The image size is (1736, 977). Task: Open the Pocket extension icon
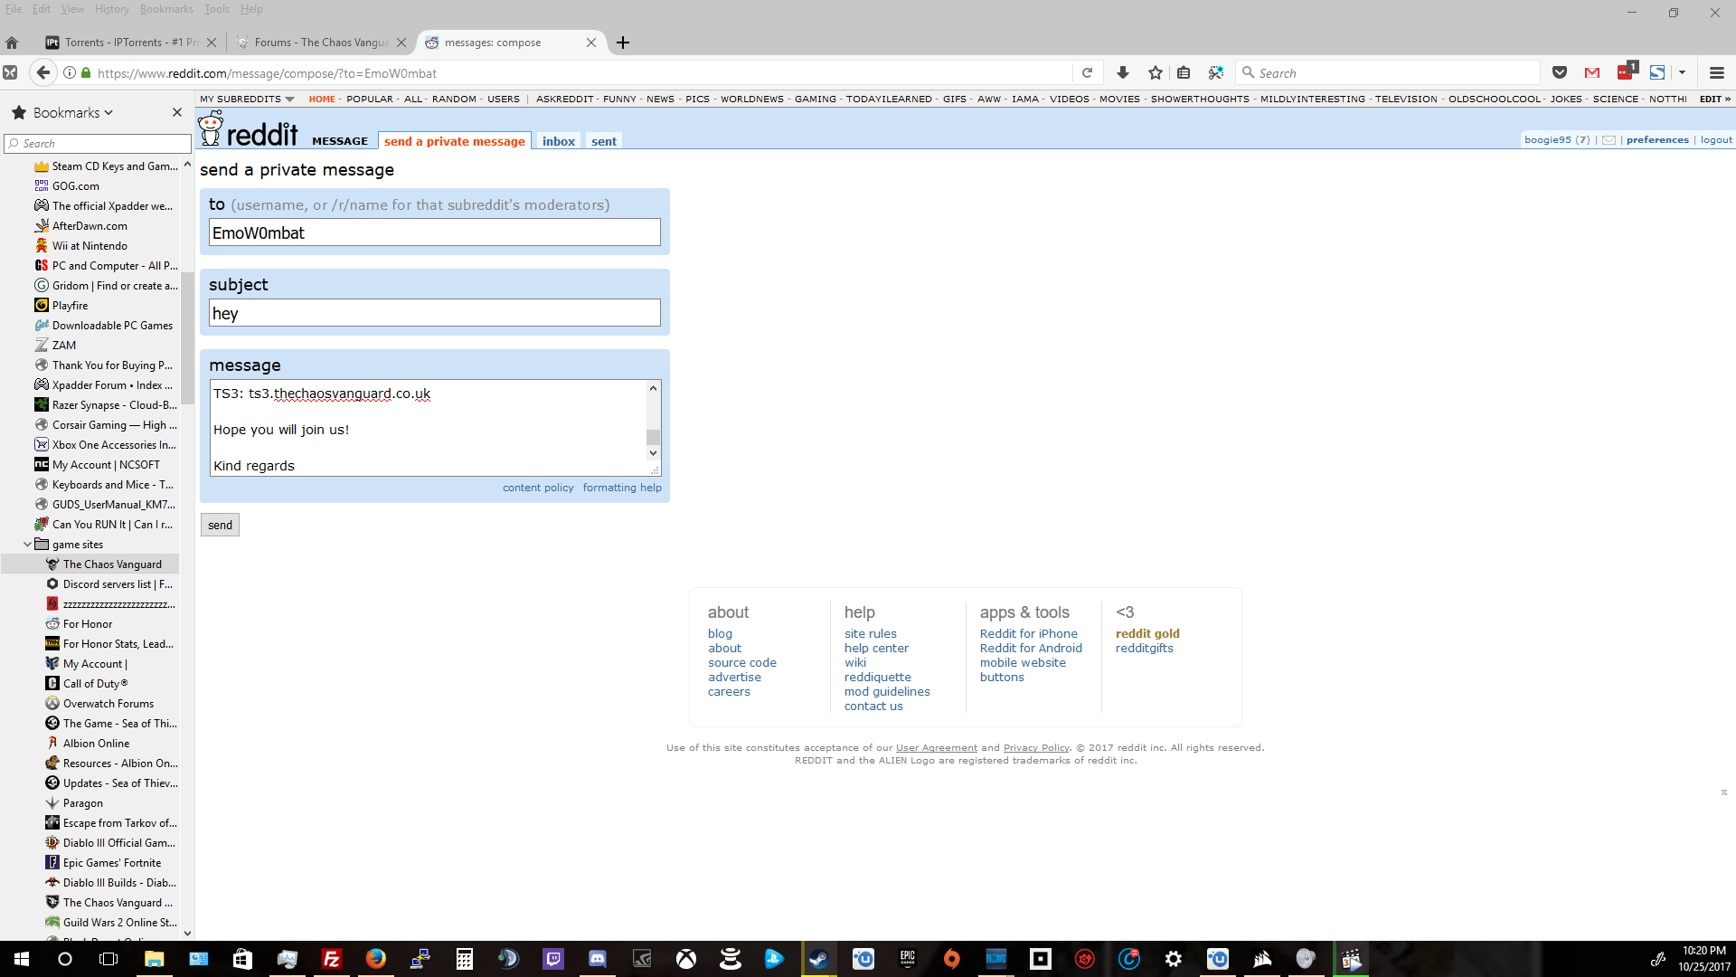(x=1559, y=73)
